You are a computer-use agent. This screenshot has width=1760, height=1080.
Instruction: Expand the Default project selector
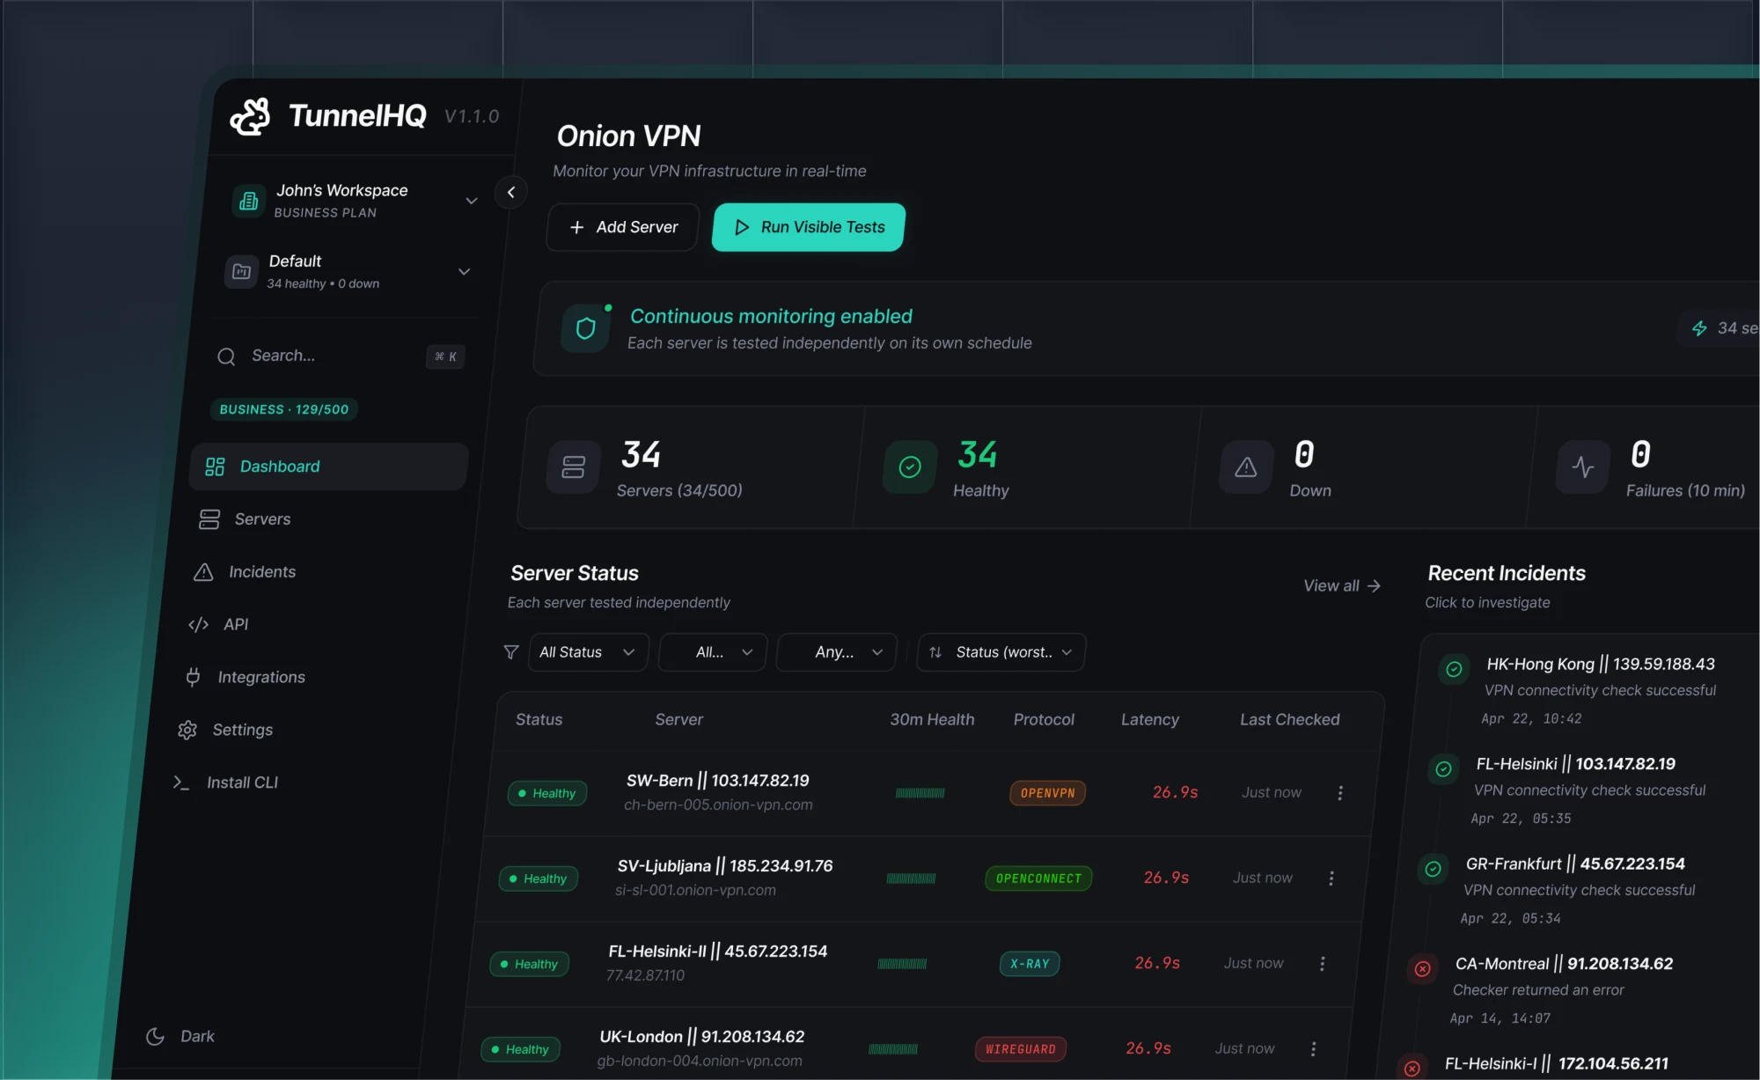(464, 272)
